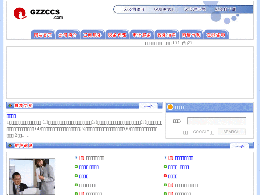Image resolution: width=260 pixels, height=195 pixels.
Task: Click the orange up-arrow icon beside 推荐信息
Action: click(x=10, y=145)
